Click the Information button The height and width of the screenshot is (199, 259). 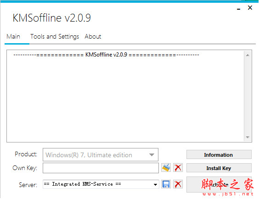pos(219,155)
